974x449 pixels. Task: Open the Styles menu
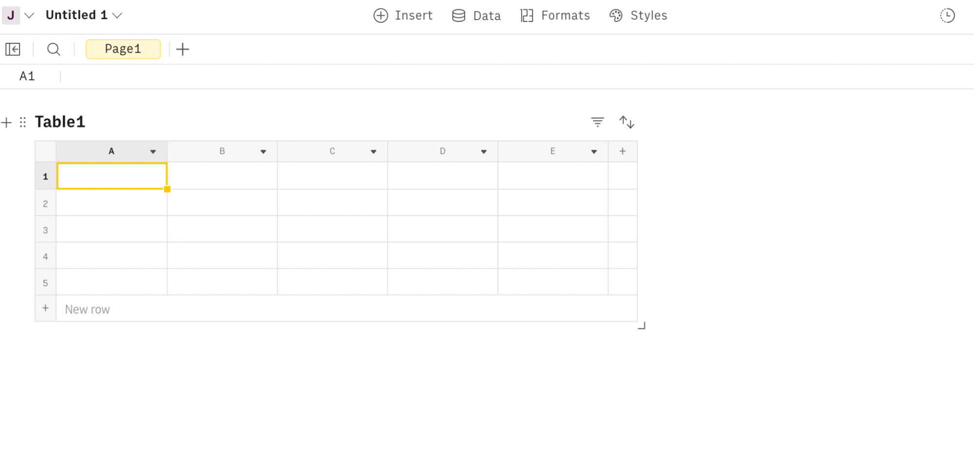pos(638,16)
